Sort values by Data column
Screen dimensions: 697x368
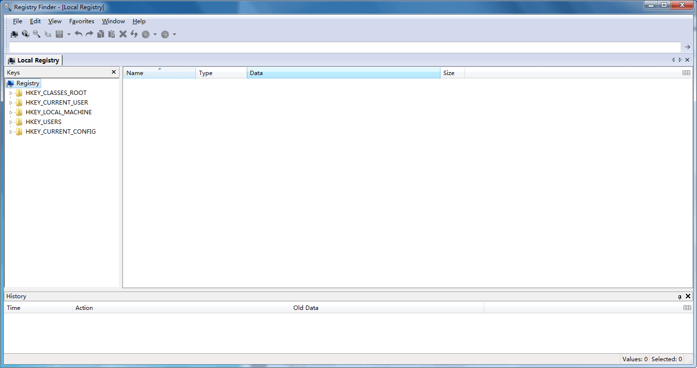[343, 73]
